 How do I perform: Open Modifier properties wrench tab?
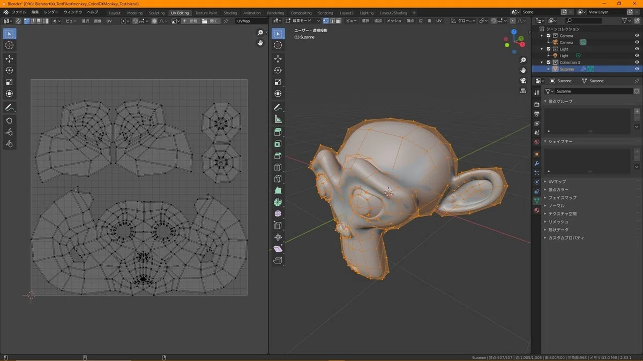(x=536, y=163)
